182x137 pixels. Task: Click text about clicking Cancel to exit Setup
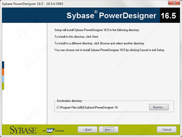[x=109, y=50]
